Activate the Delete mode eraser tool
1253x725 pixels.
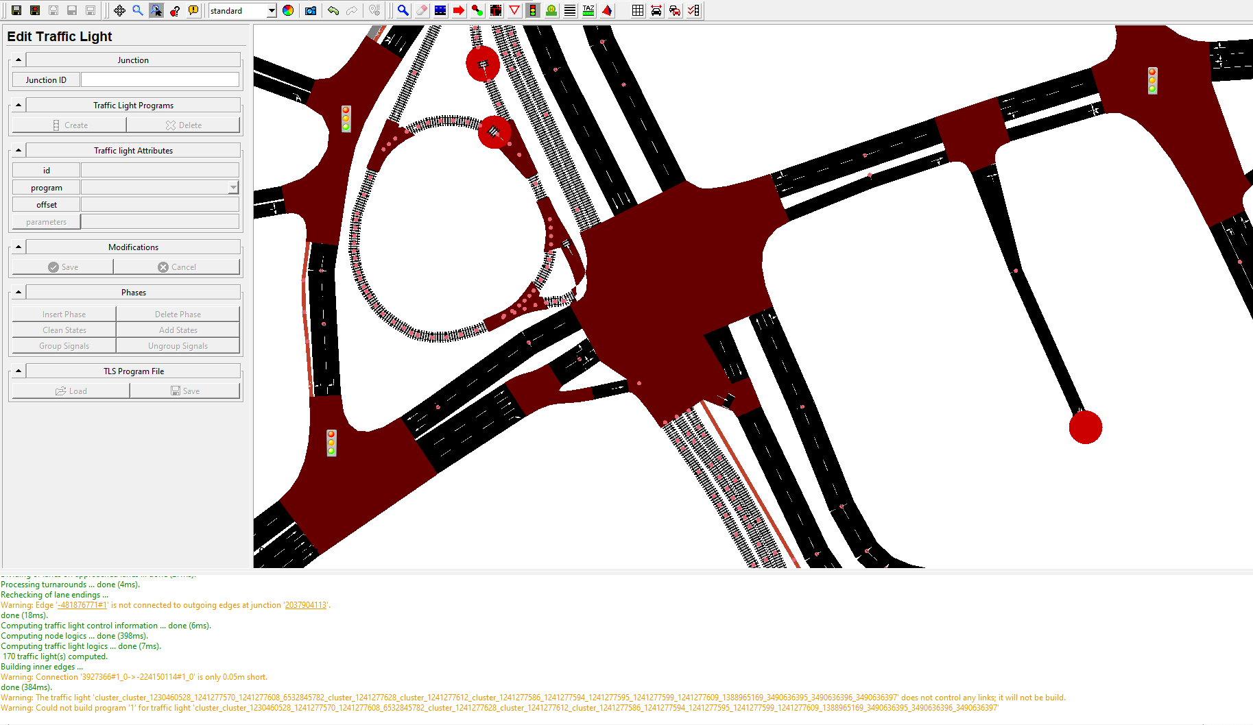[422, 10]
